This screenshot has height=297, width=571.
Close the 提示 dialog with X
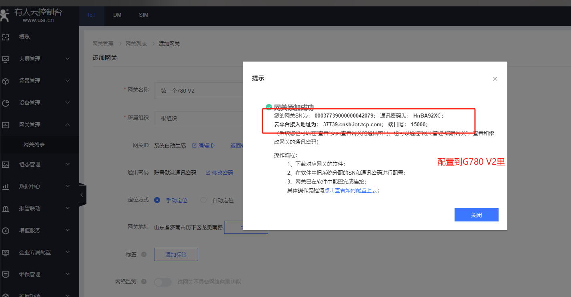495,79
